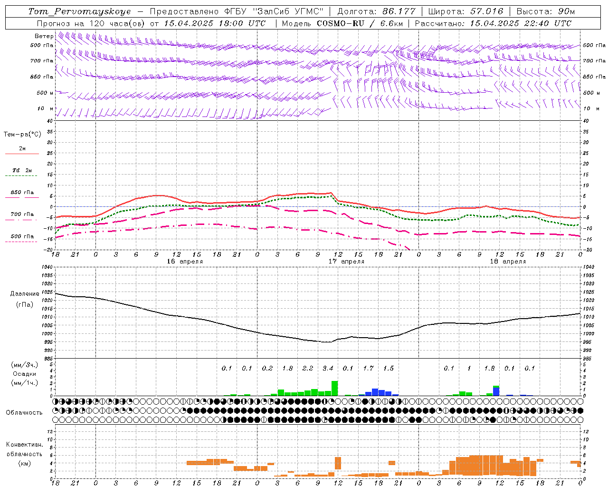Click the (мм/3ч.) precipitation unit label
The image size is (608, 487).
[x=25, y=365]
